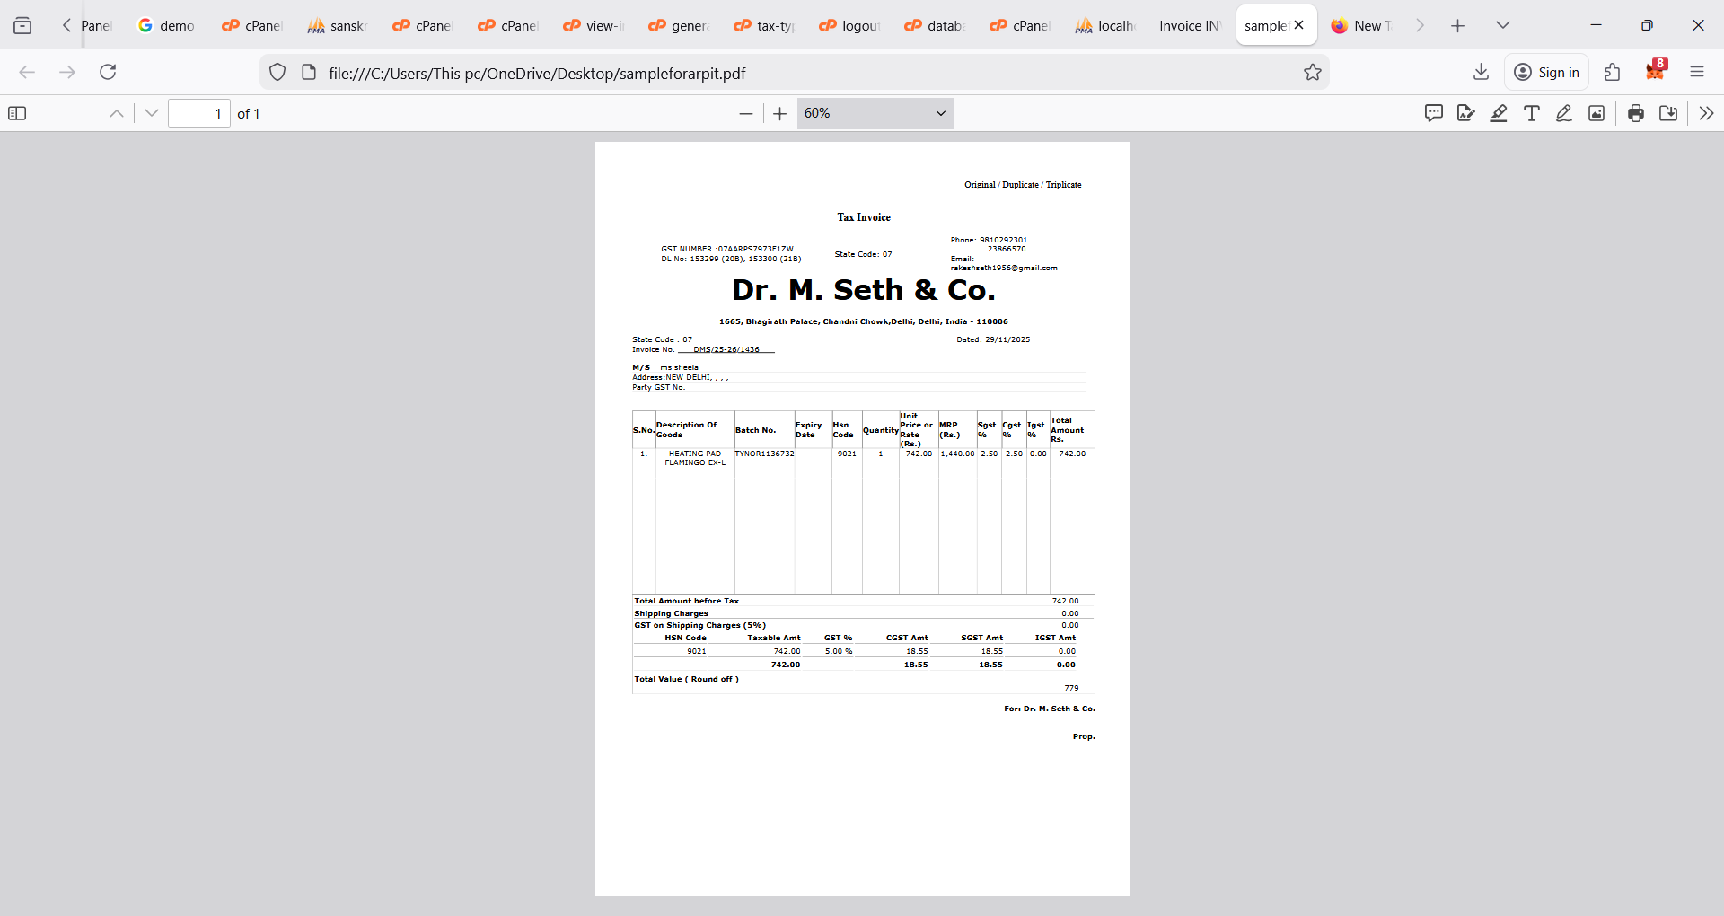Click the Zoom Out minus button

(x=746, y=113)
